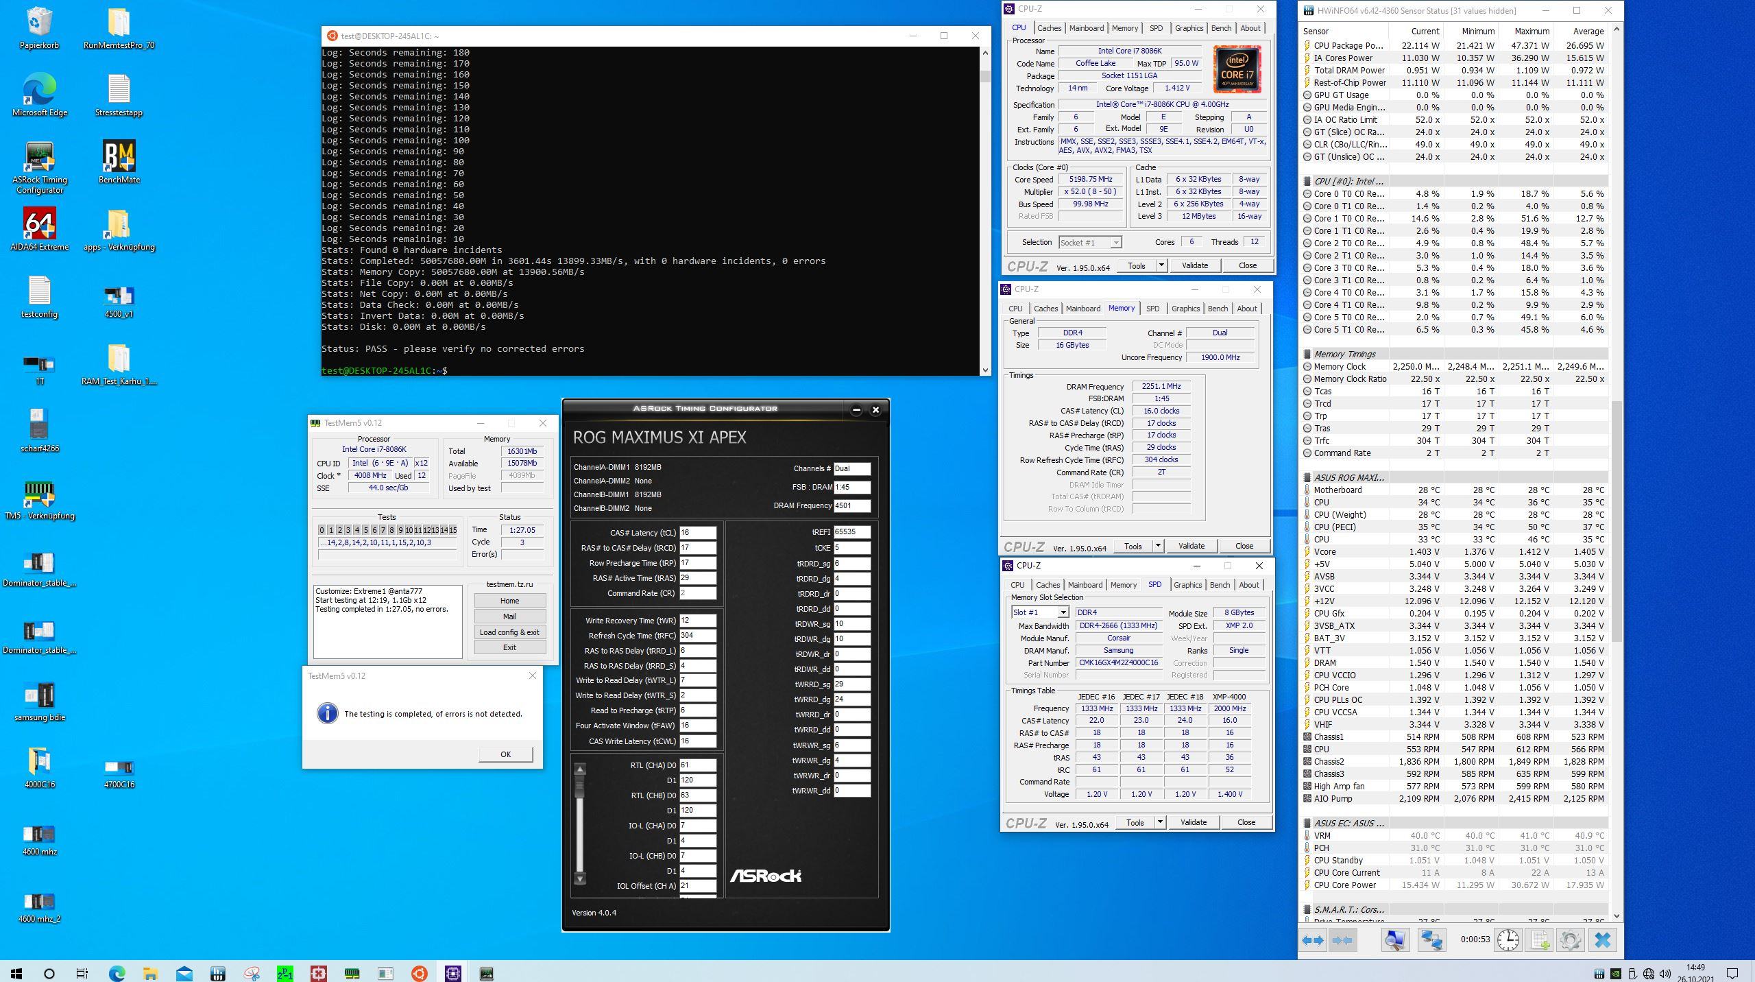
Task: Click HWiNFO expand columns arrows icon
Action: tap(1313, 940)
